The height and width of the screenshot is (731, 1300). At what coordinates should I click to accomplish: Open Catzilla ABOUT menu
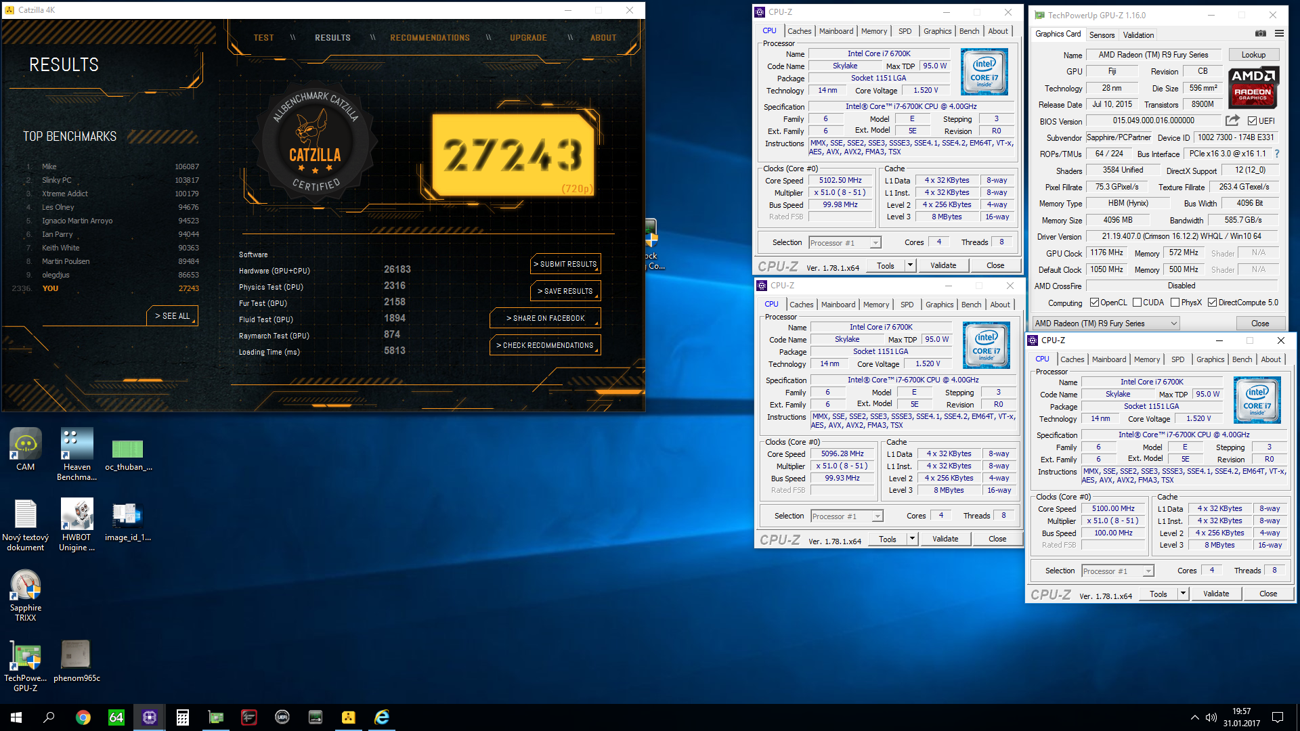pyautogui.click(x=603, y=38)
